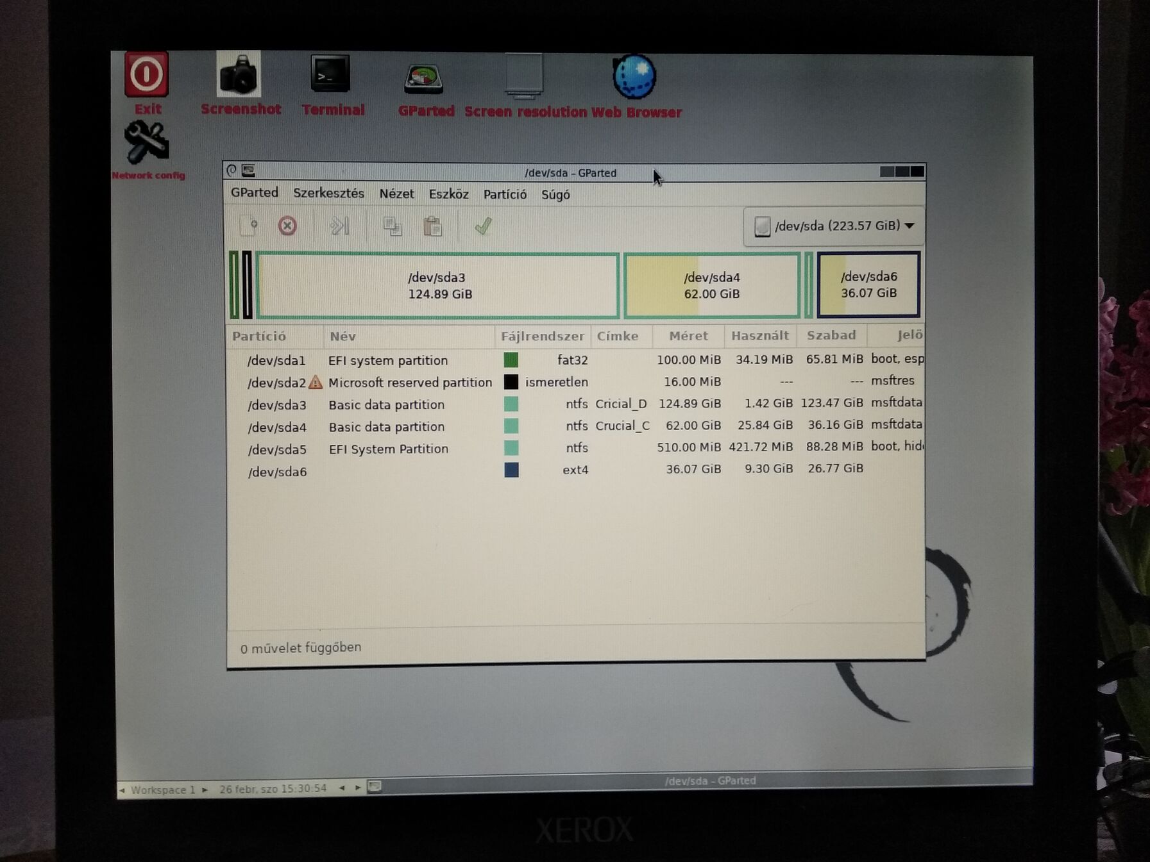Click the Méret column header
Screen dimensions: 1150x862
tap(688, 336)
